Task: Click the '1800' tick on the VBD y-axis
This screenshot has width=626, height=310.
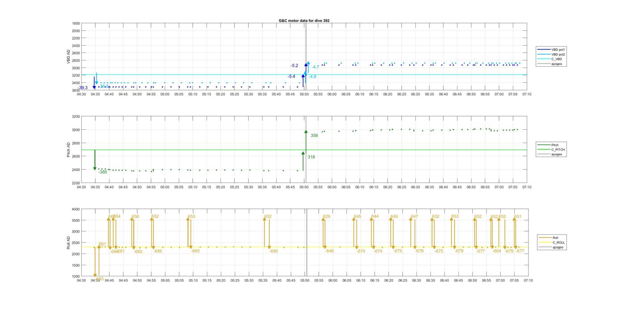Action: (76, 23)
